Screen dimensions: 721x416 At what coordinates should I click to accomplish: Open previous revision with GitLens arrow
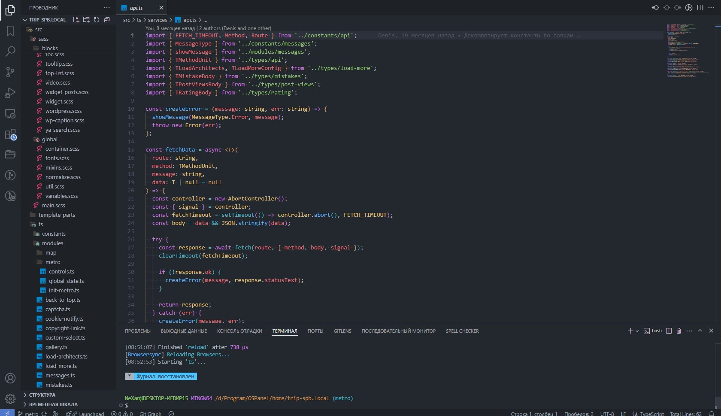click(x=655, y=8)
